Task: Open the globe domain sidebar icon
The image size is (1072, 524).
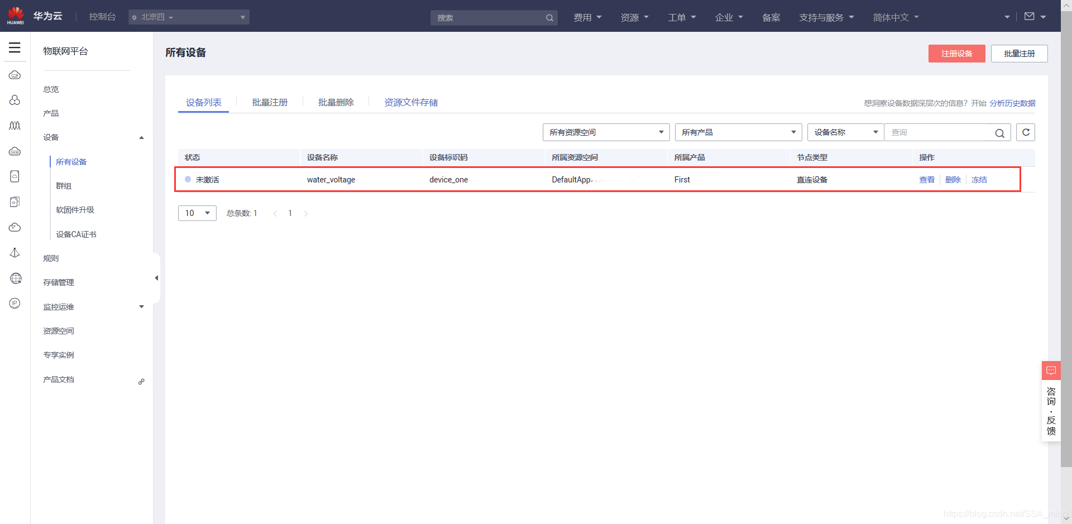Action: pyautogui.click(x=16, y=278)
